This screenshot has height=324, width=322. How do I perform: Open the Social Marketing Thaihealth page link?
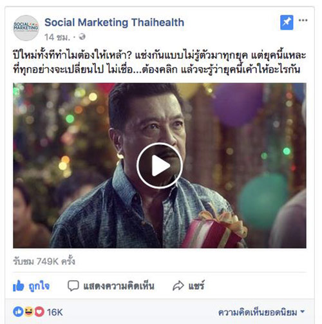click(x=114, y=23)
